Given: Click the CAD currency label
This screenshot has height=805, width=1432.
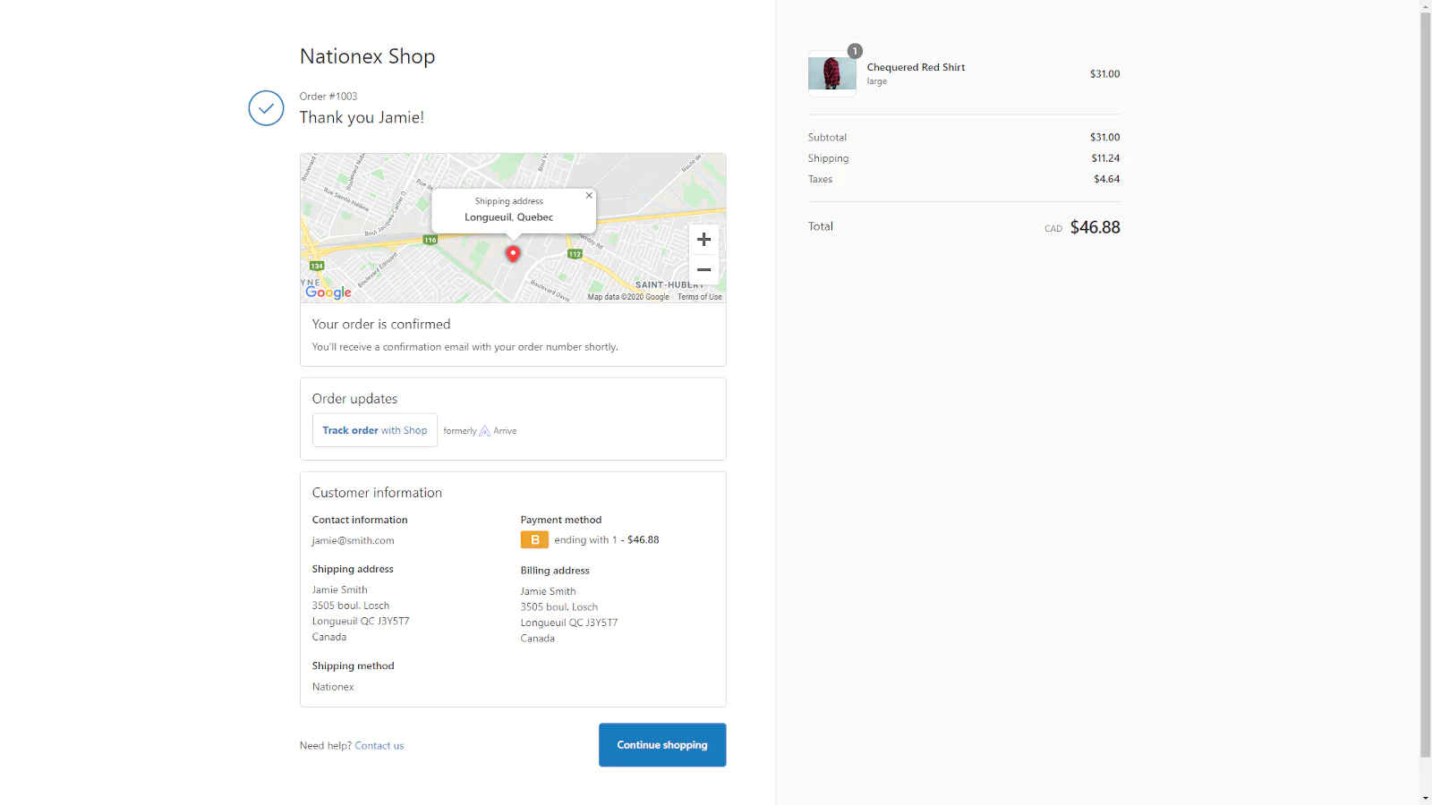Looking at the screenshot, I should (1053, 229).
